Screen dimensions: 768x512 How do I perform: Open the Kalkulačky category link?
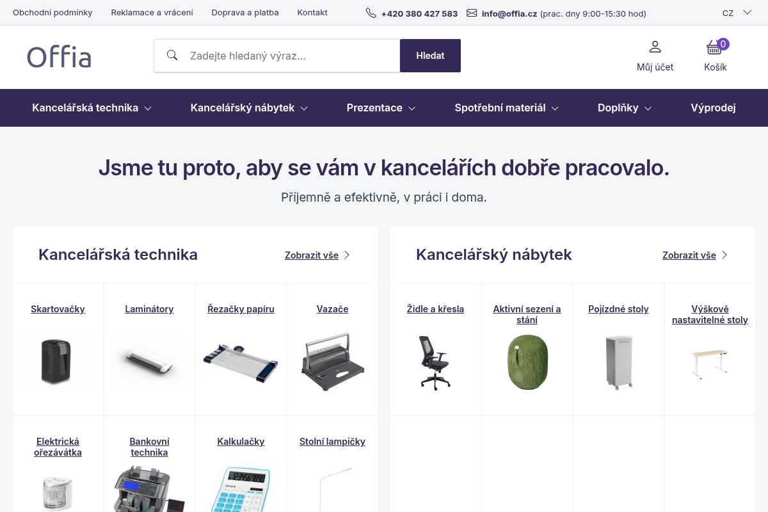pyautogui.click(x=241, y=442)
